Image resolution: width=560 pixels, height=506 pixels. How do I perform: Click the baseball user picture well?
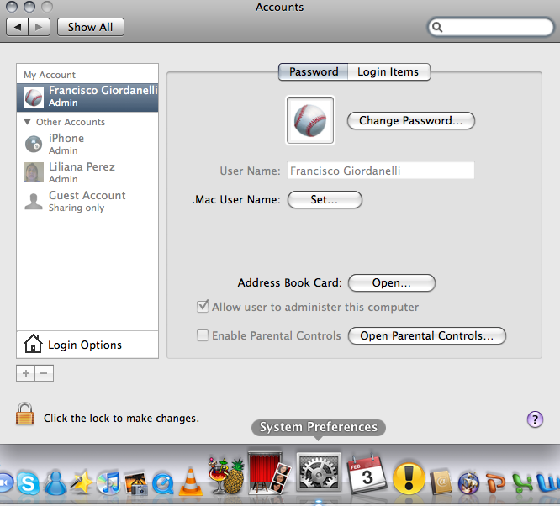click(310, 120)
